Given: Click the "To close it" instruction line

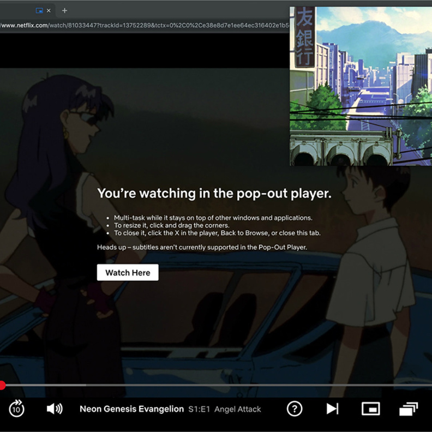Looking at the screenshot, I should [217, 233].
